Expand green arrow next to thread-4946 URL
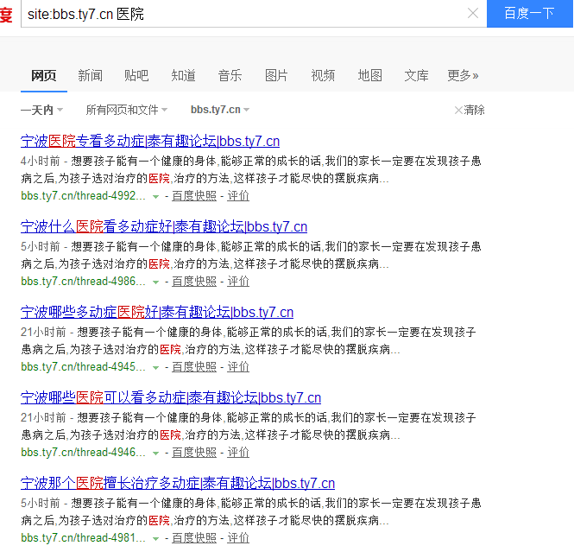574x552 pixels. [156, 454]
